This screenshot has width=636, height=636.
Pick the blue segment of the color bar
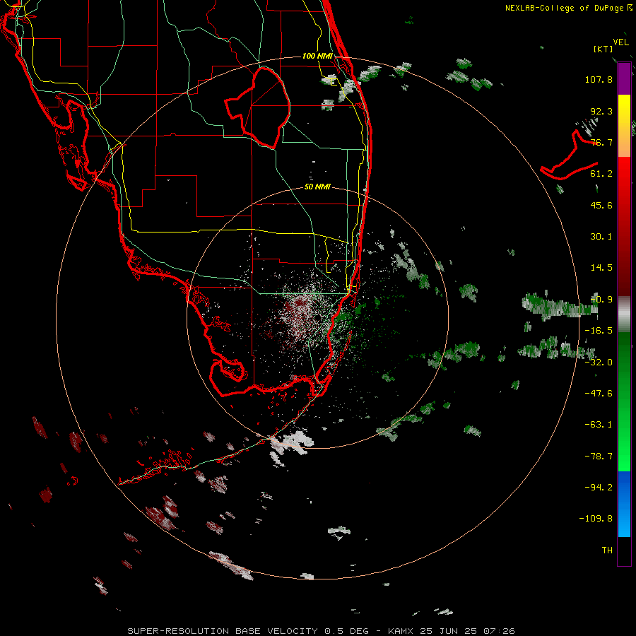click(624, 504)
